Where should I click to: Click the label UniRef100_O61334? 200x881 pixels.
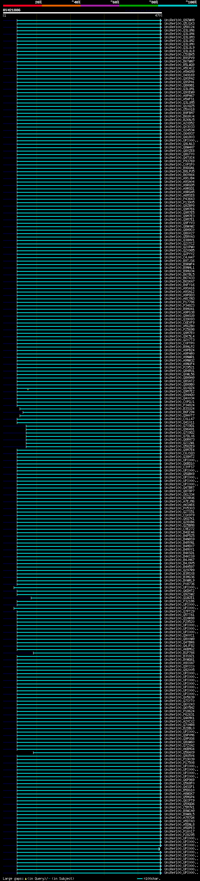coord(179,494)
